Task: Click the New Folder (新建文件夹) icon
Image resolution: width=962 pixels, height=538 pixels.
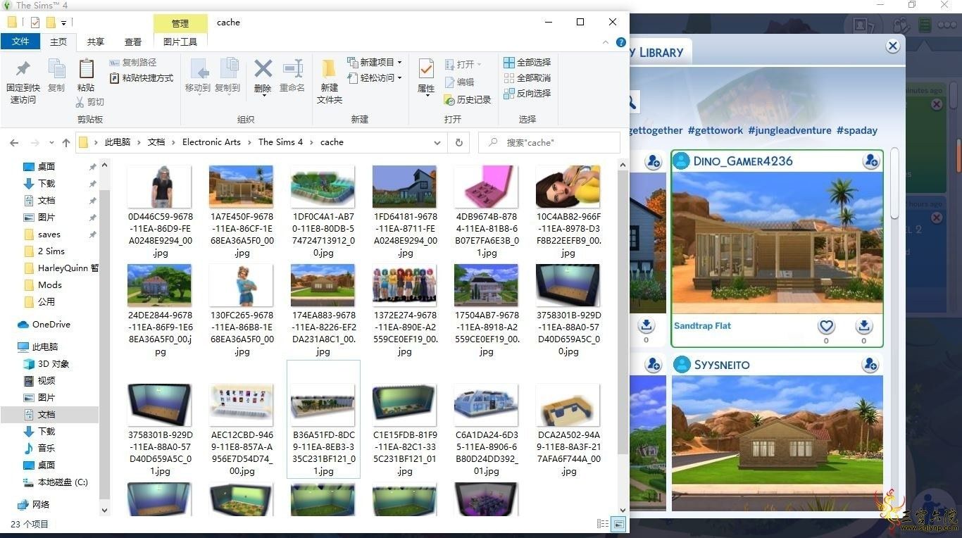Action: tap(329, 69)
